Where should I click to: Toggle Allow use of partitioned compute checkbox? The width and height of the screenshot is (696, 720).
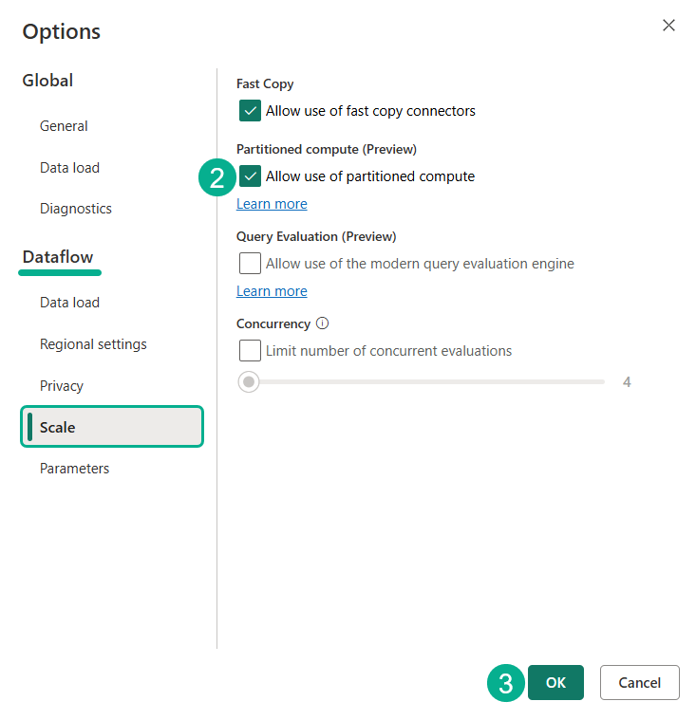(251, 176)
